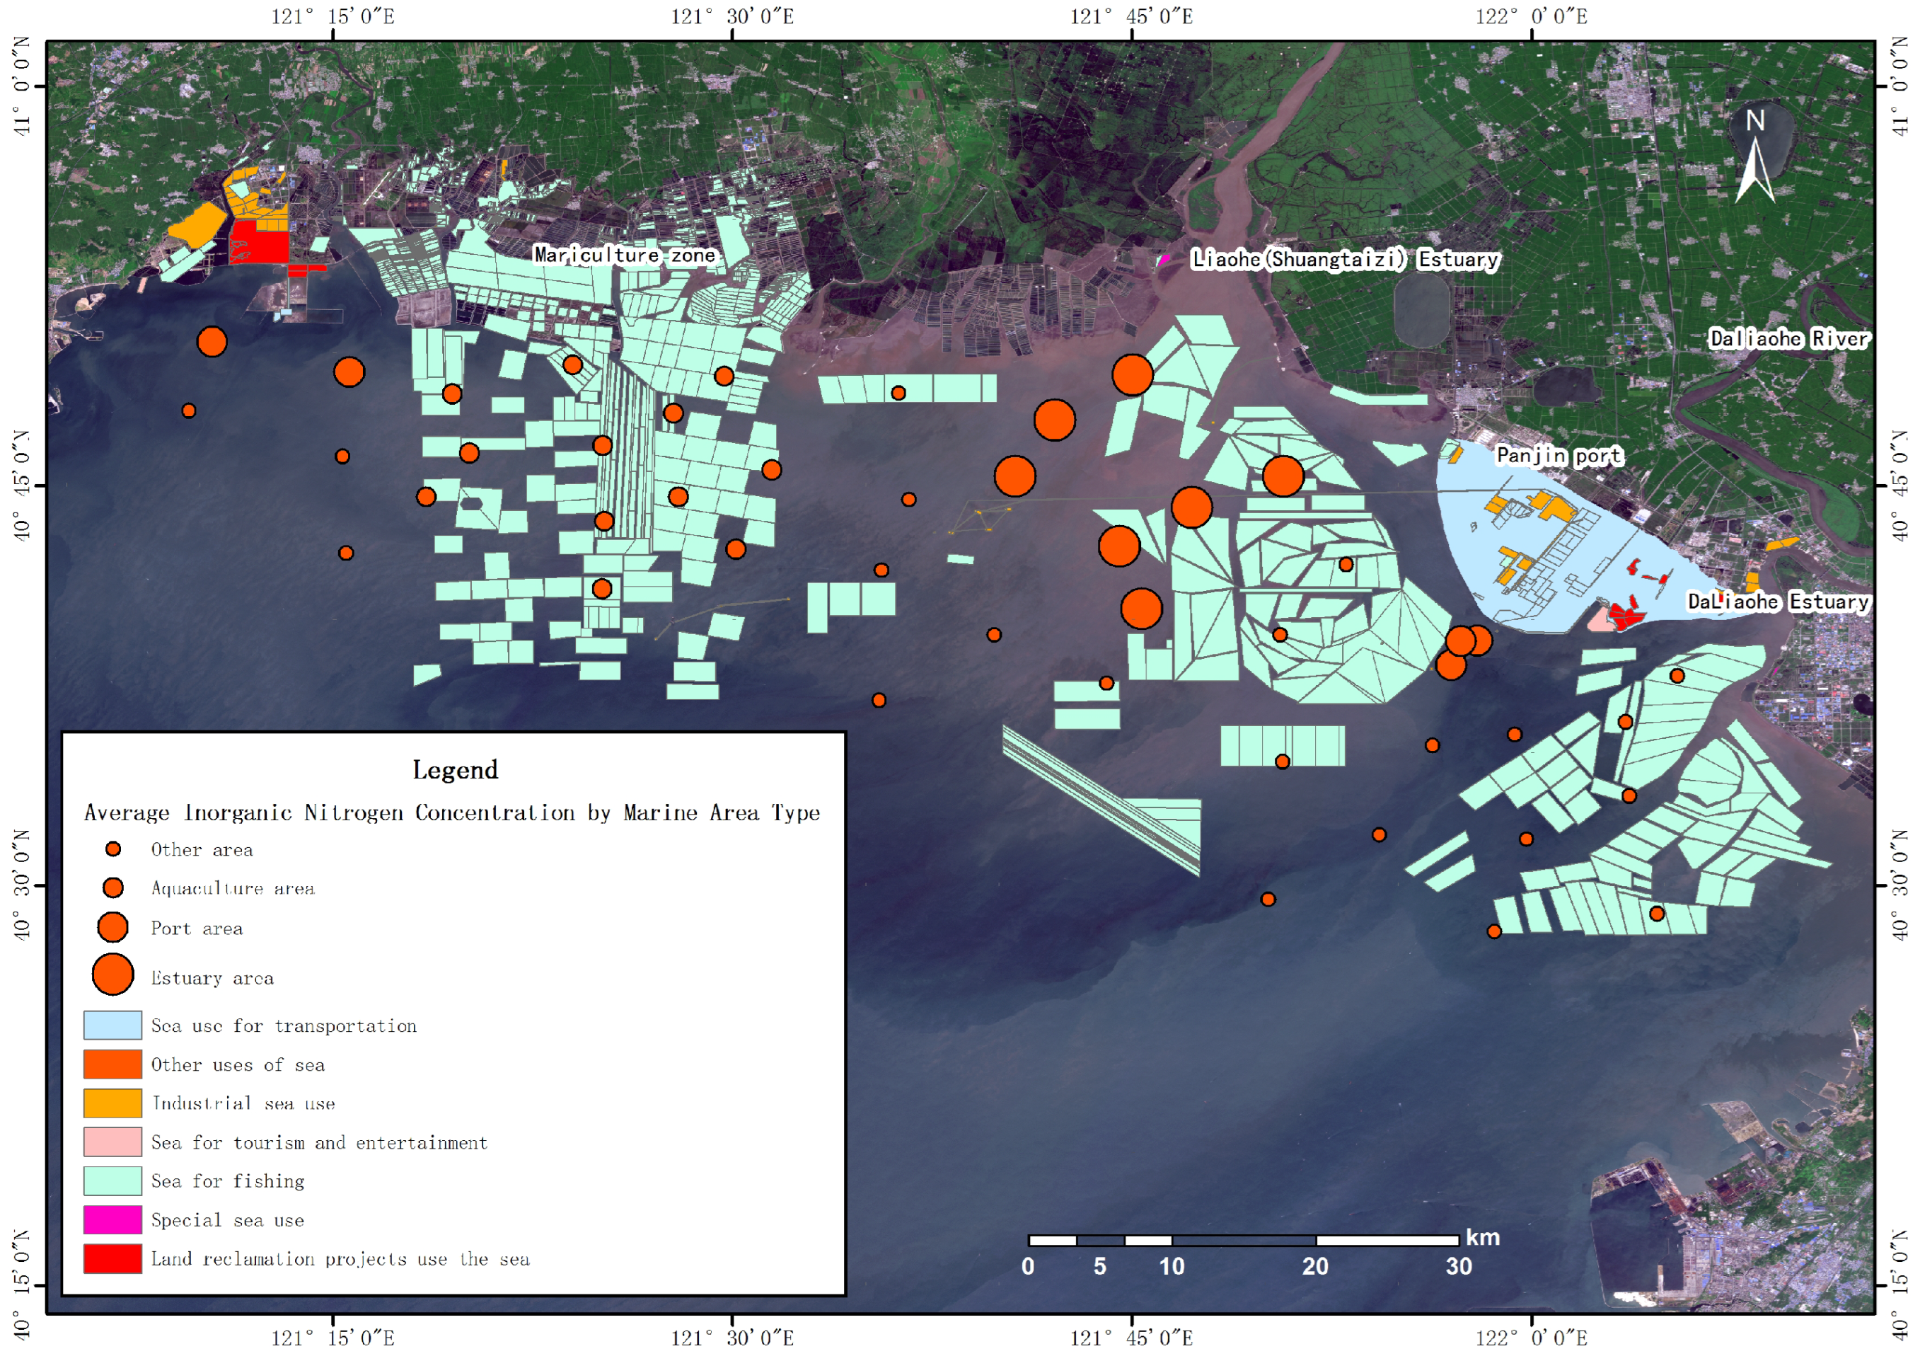Click the Other uses of sea swatch
1920x1356 pixels.
(113, 1064)
